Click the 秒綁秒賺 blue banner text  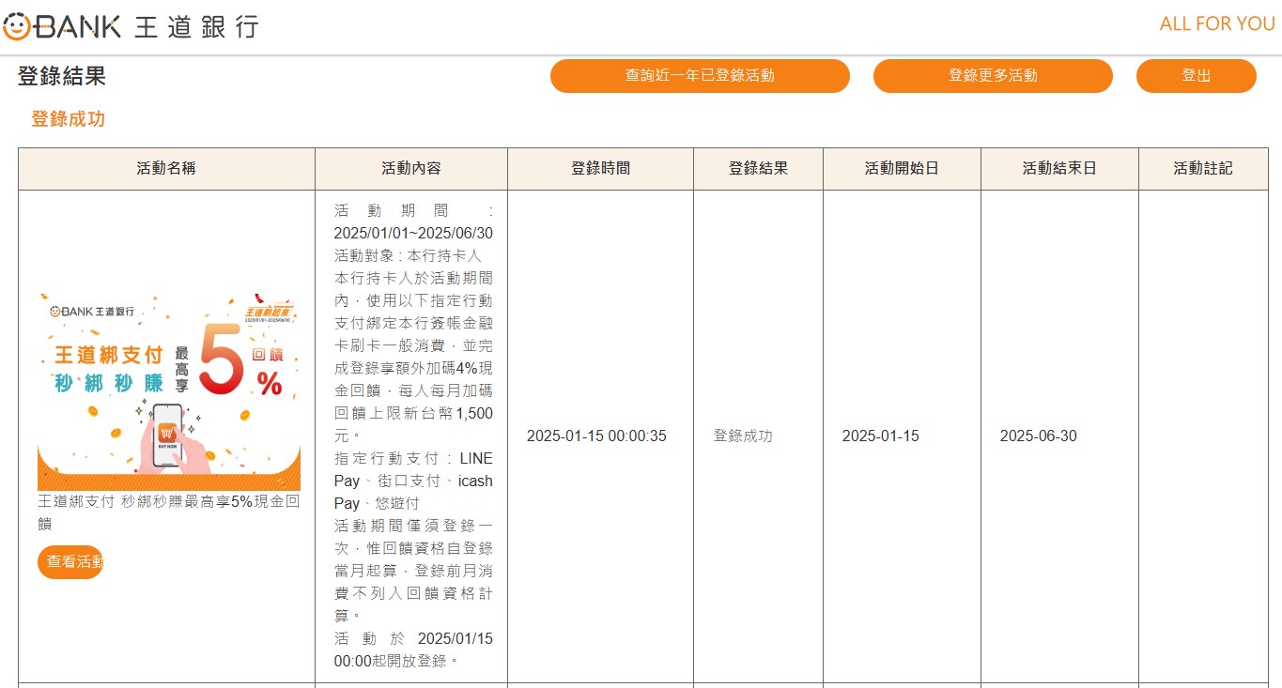point(109,383)
